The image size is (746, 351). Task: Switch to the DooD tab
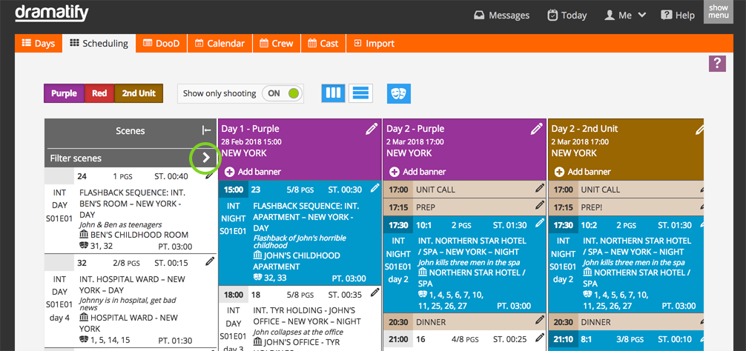(161, 44)
